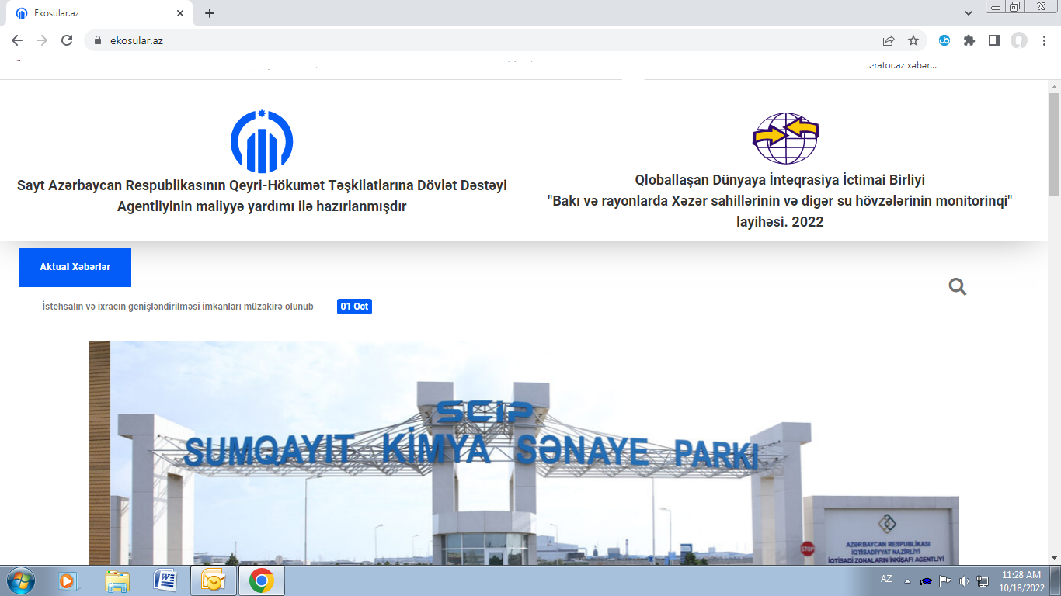Reload the page with the refresh icon
Image resolution: width=1061 pixels, height=596 pixels.
coord(67,40)
